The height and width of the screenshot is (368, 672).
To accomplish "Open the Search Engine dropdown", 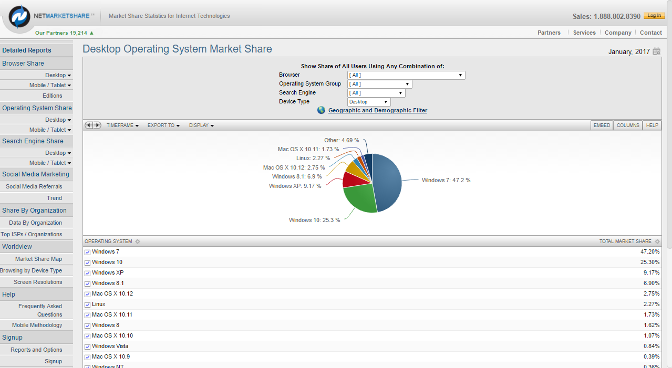I will 376,93.
